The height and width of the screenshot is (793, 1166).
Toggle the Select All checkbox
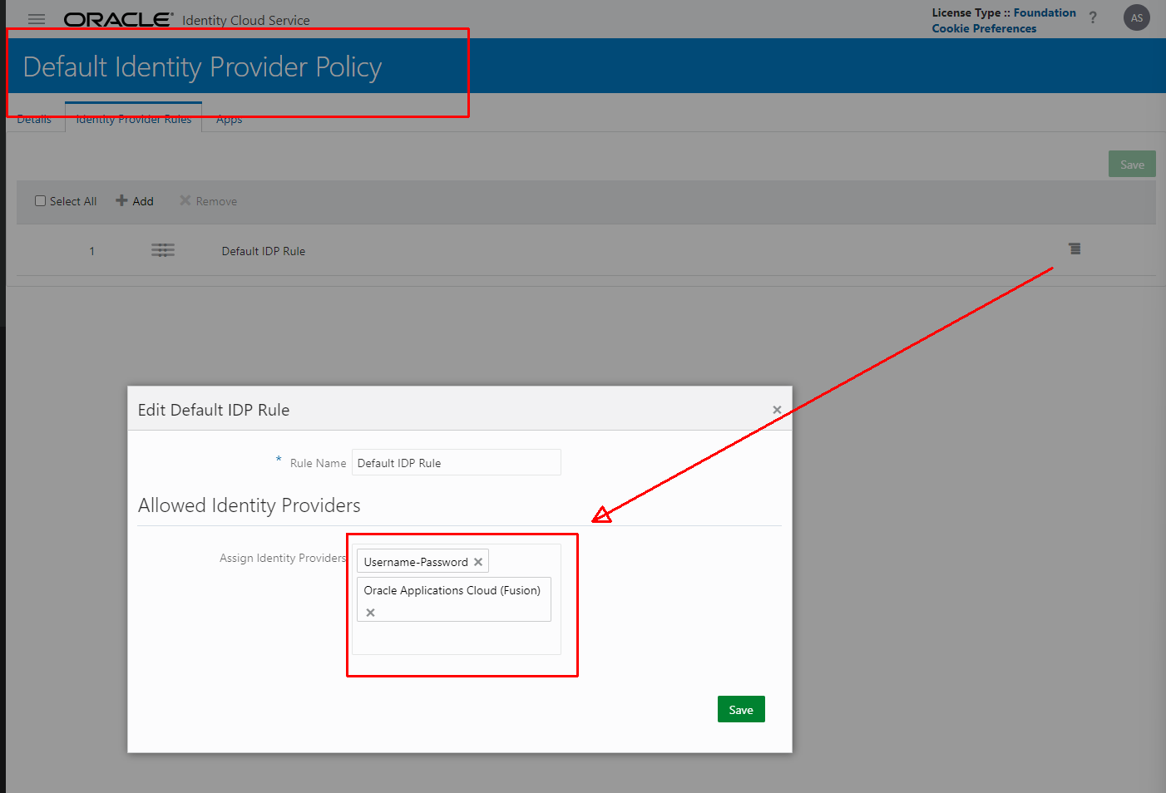40,201
